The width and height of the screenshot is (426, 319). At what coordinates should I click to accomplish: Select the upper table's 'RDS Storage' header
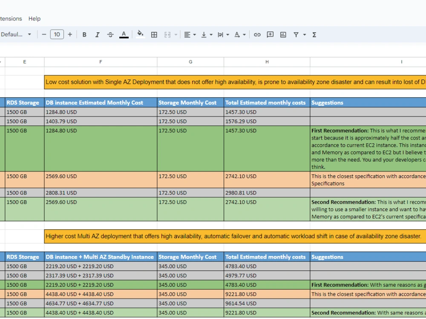25,103
